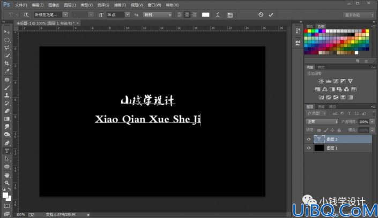This screenshot has width=378, height=218.
Task: Select the Hand tool
Action: point(7,175)
